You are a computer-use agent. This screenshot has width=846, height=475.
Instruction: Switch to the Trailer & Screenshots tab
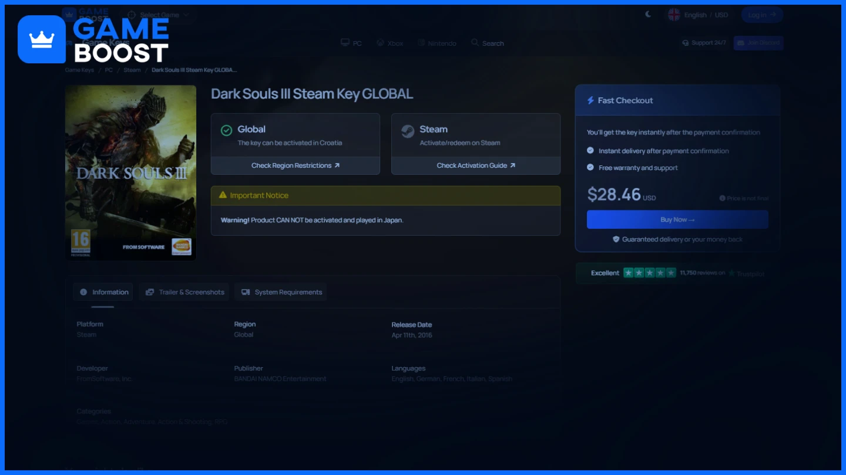pyautogui.click(x=185, y=292)
